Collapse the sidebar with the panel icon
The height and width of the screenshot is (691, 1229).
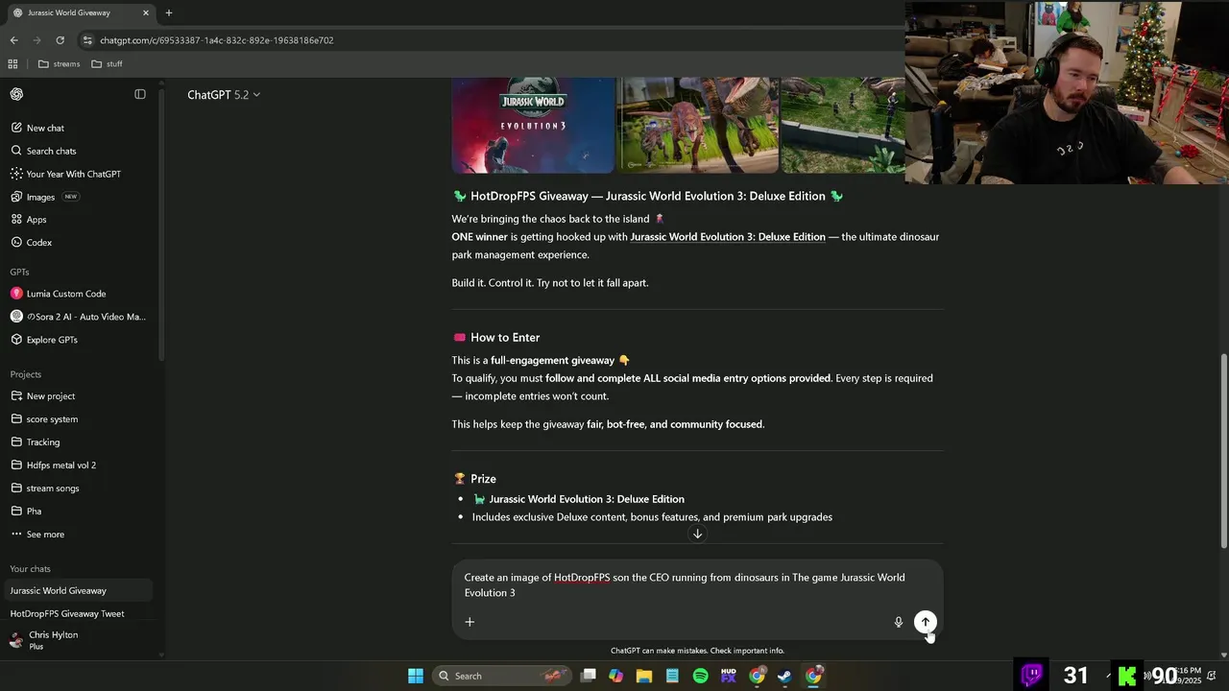coord(140,94)
